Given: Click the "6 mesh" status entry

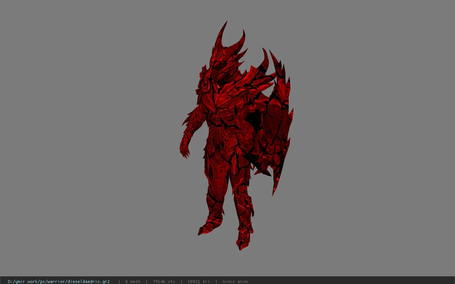Looking at the screenshot, I should [133, 282].
